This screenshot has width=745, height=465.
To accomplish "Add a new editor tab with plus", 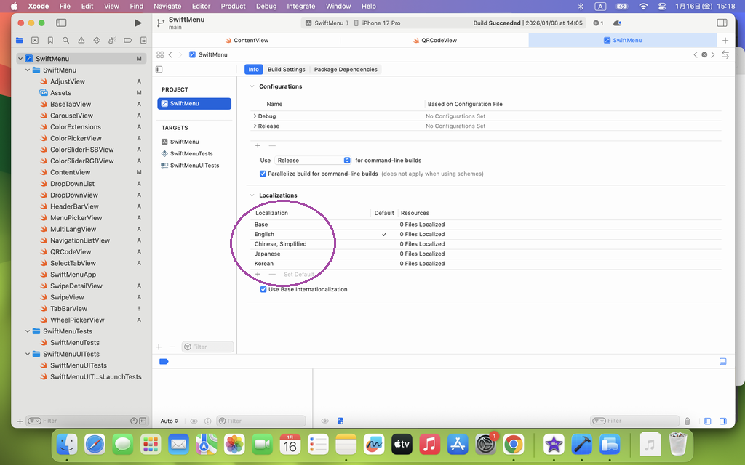I will click(725, 40).
